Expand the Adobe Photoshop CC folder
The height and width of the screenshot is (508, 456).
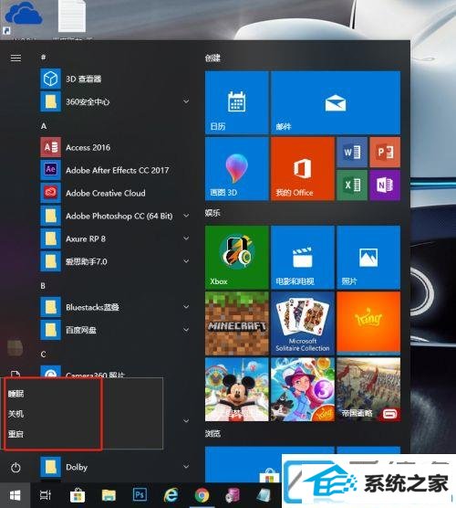point(186,216)
